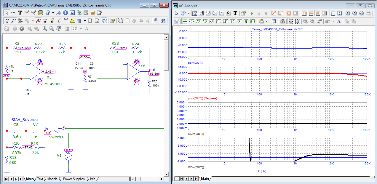377x184 pixels.
Task: Switch to the Models tab
Action: pos(52,179)
